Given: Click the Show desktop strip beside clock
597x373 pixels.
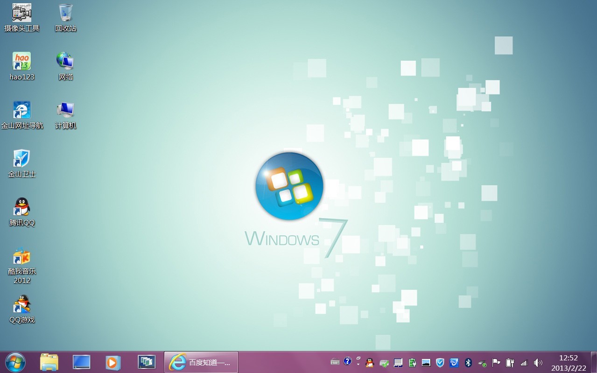Looking at the screenshot, I should (x=593, y=362).
